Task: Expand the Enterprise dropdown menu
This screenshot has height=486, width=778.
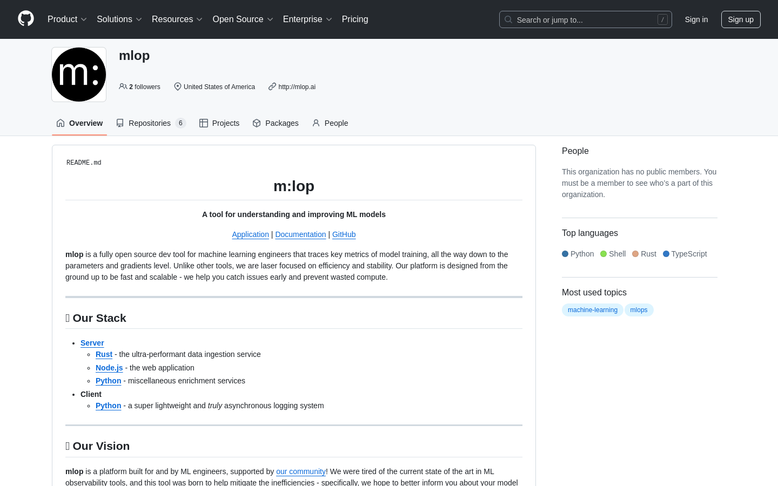Action: [x=307, y=19]
